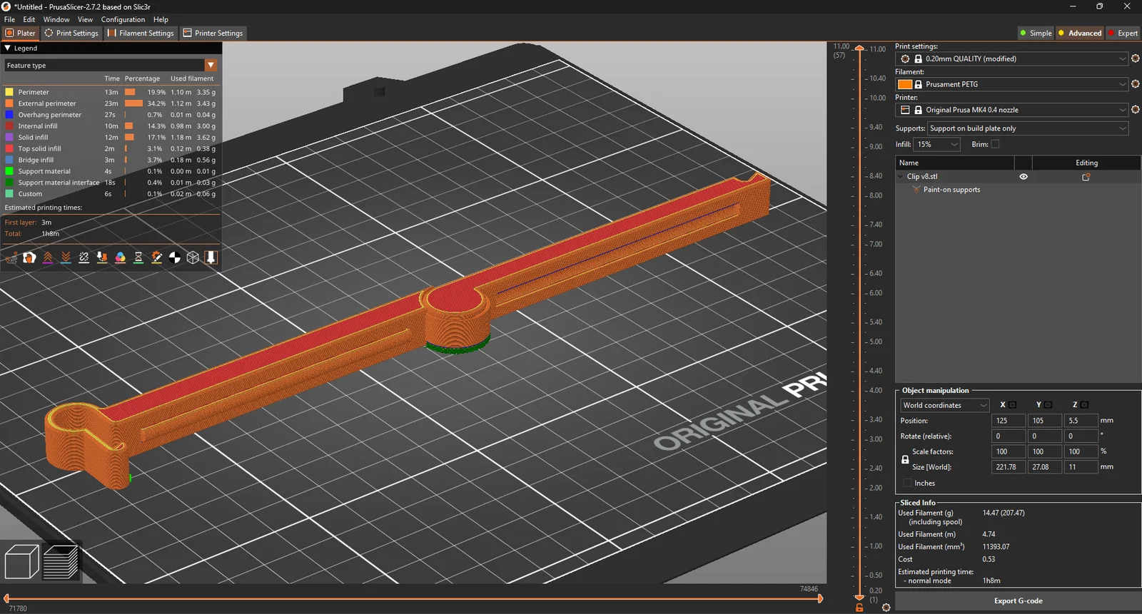Click the X axis mirror icon
Viewport: 1142px width, 614px height.
point(1012,405)
